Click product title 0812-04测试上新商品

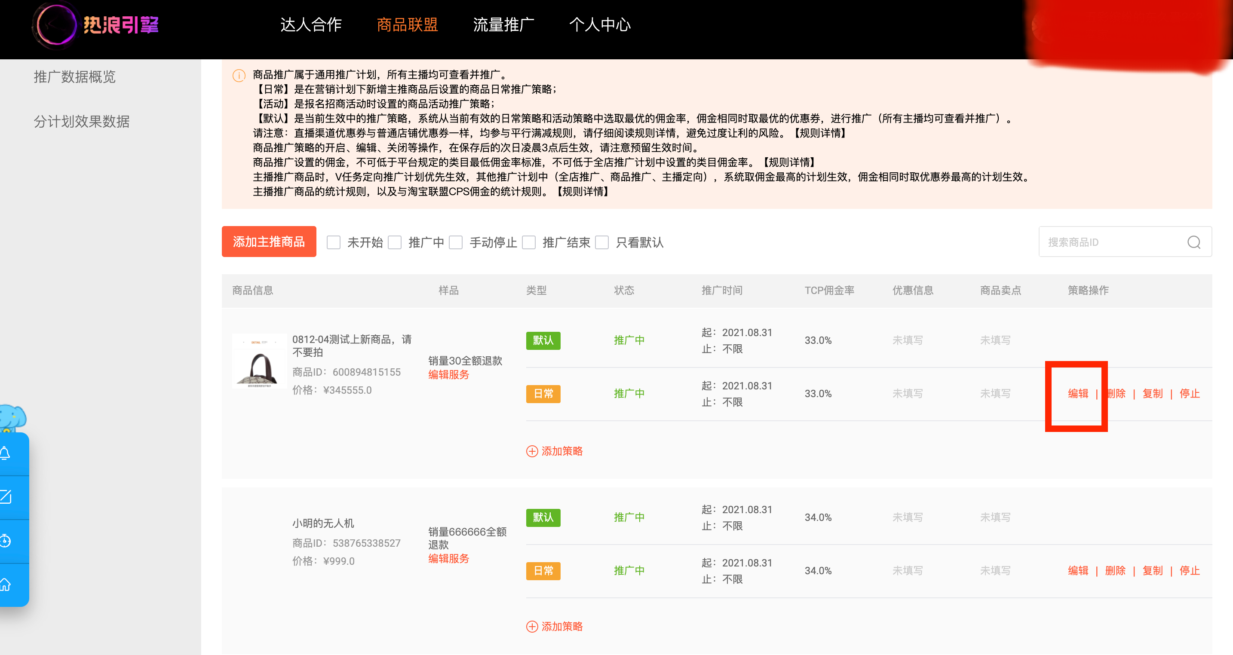352,346
